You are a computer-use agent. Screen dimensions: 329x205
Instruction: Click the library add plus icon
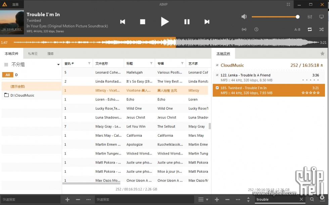pos(67,200)
